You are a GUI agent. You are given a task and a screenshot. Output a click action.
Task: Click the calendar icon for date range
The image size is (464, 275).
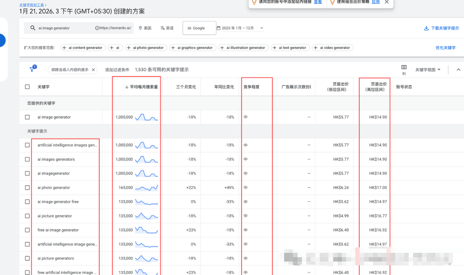tap(219, 28)
